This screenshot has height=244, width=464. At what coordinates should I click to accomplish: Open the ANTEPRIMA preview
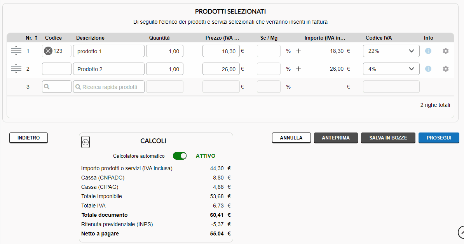pos(336,138)
